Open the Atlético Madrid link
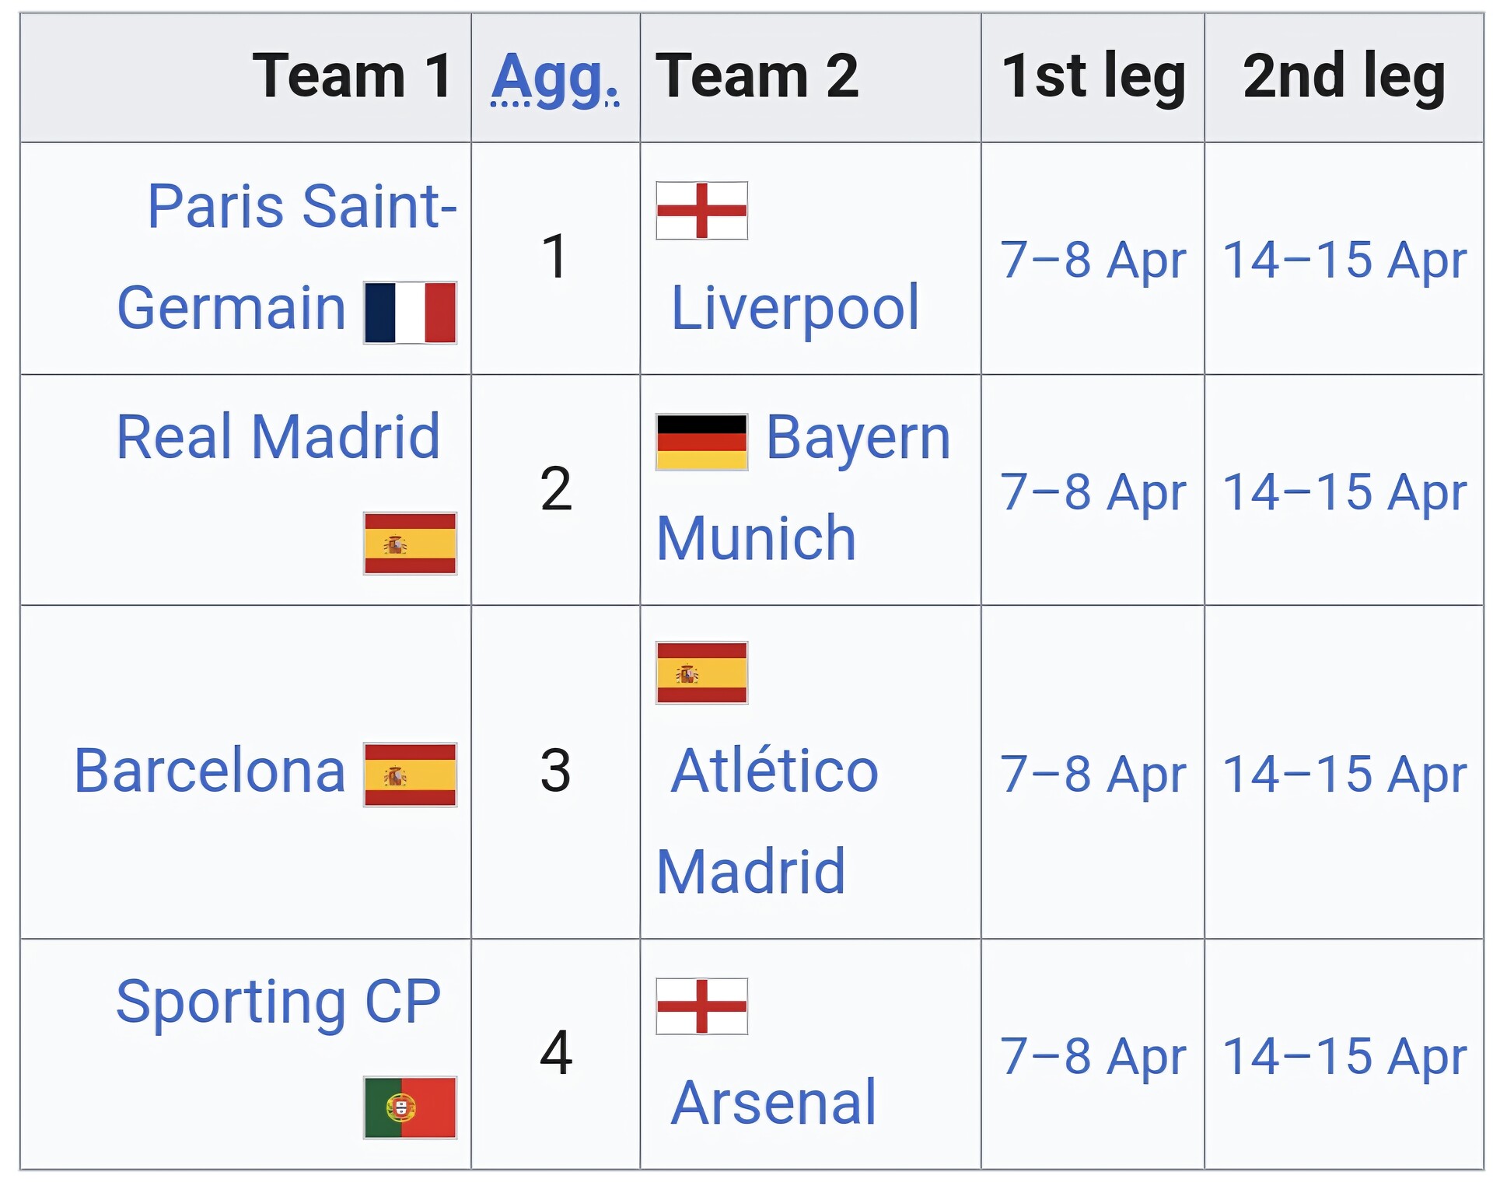 point(774,771)
